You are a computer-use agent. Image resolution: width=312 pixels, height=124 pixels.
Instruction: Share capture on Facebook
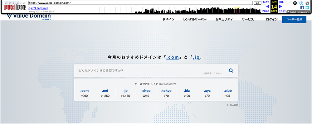coord(302,7)
